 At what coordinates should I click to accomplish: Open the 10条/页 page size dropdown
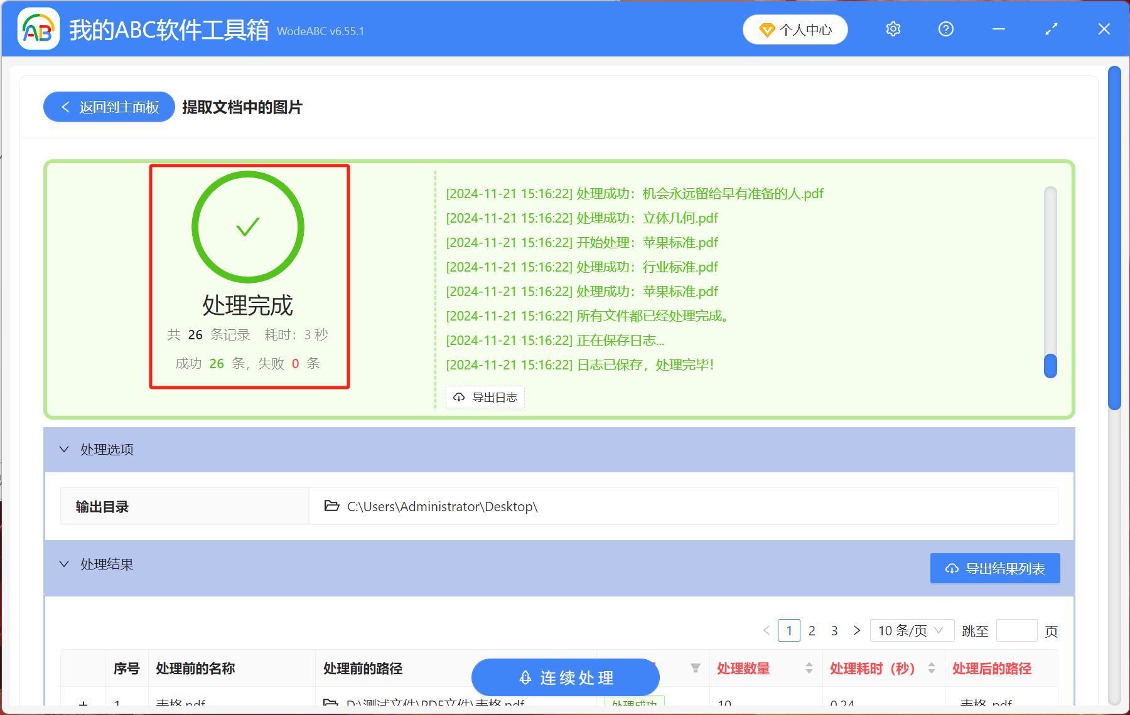click(912, 630)
